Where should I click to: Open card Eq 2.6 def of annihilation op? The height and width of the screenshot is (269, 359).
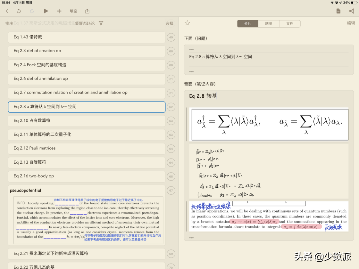87,79
